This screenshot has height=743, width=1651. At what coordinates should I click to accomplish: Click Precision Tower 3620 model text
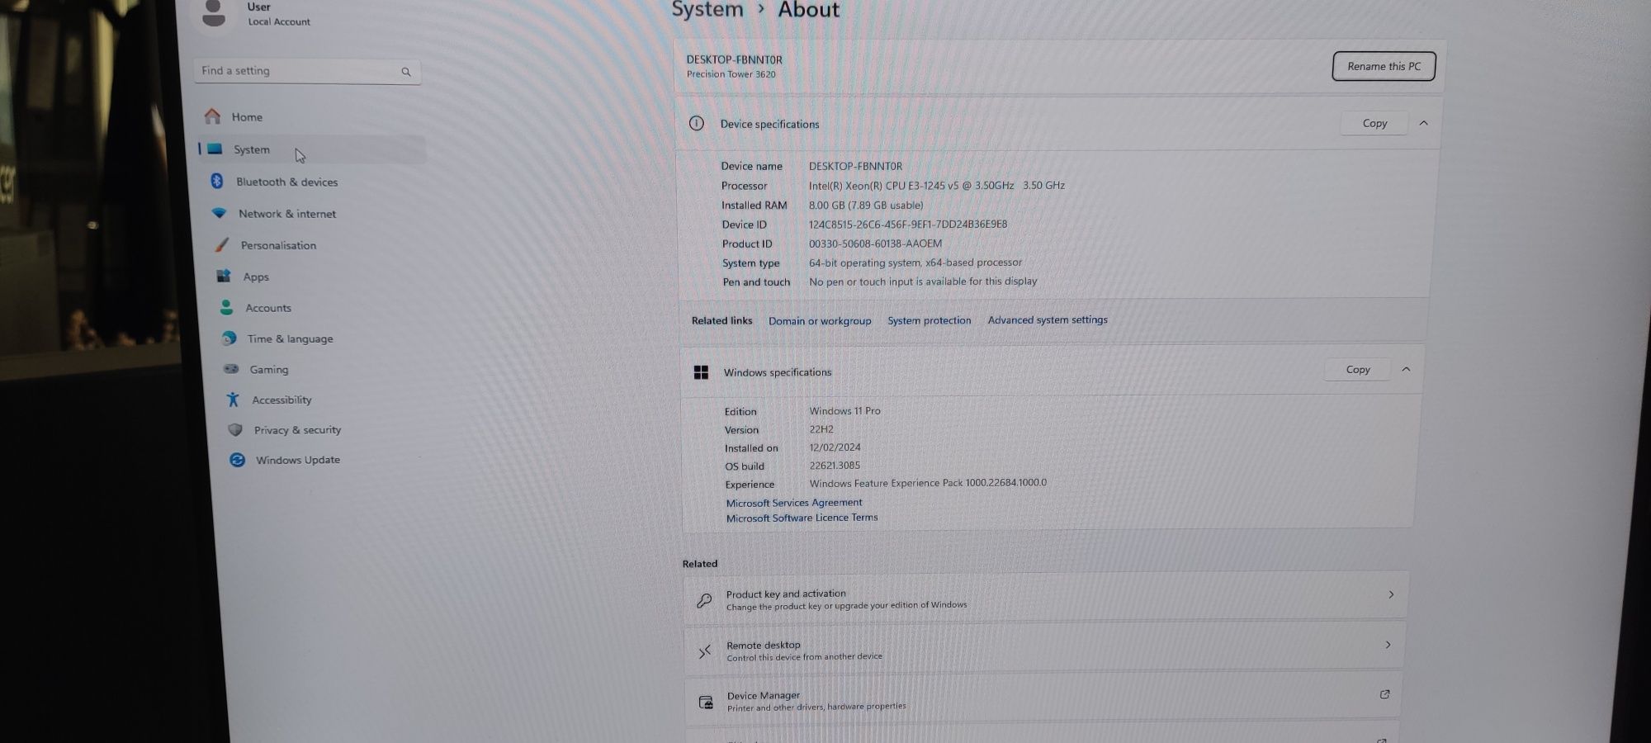pos(731,74)
